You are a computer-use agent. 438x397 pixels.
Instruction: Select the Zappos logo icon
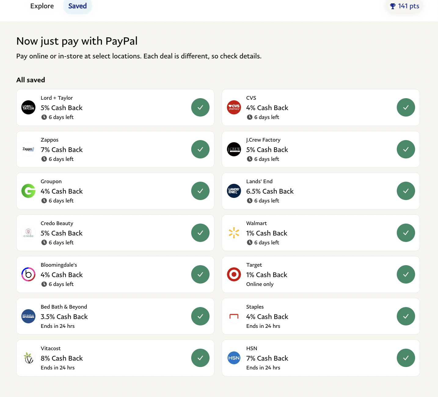(x=28, y=149)
